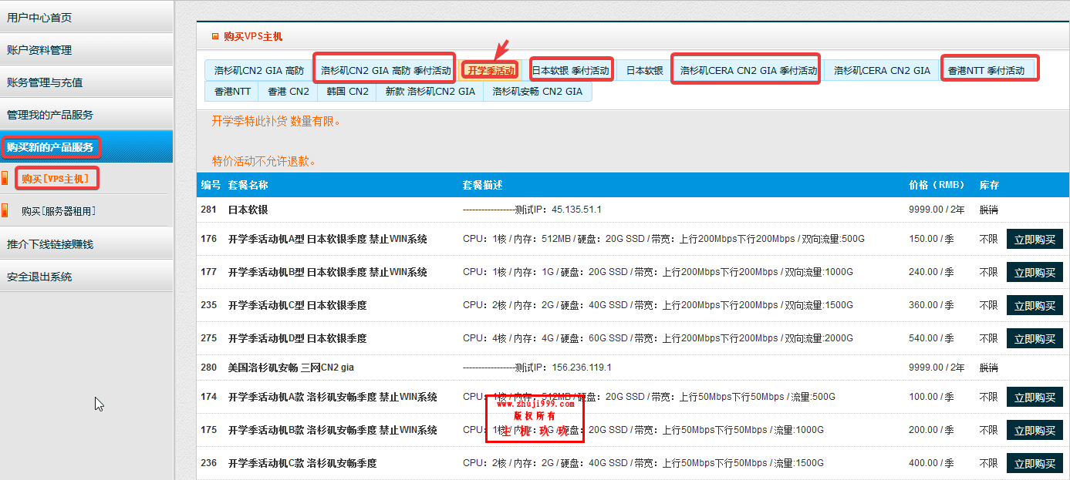Click 开学季活动机C型 日本软银季度 package name
Viewport: 1070px width, 480px height.
(x=297, y=305)
